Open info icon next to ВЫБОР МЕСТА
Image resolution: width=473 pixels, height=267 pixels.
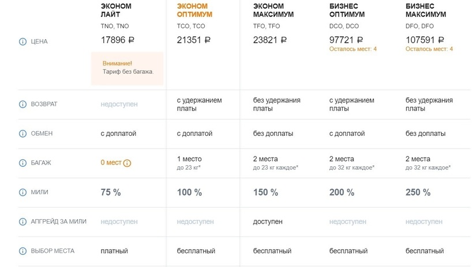tap(23, 251)
